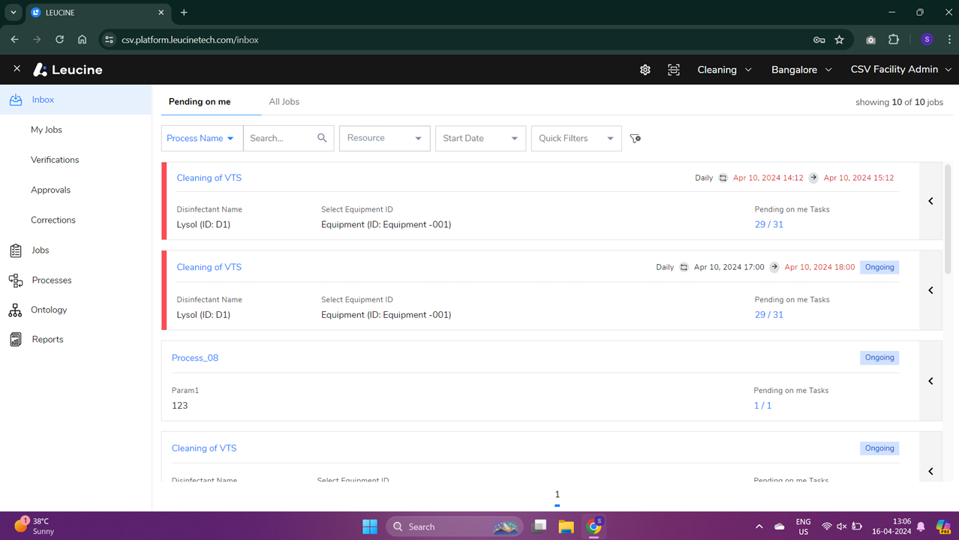Click page number 1 in pagination
Image resolution: width=959 pixels, height=540 pixels.
click(x=557, y=494)
